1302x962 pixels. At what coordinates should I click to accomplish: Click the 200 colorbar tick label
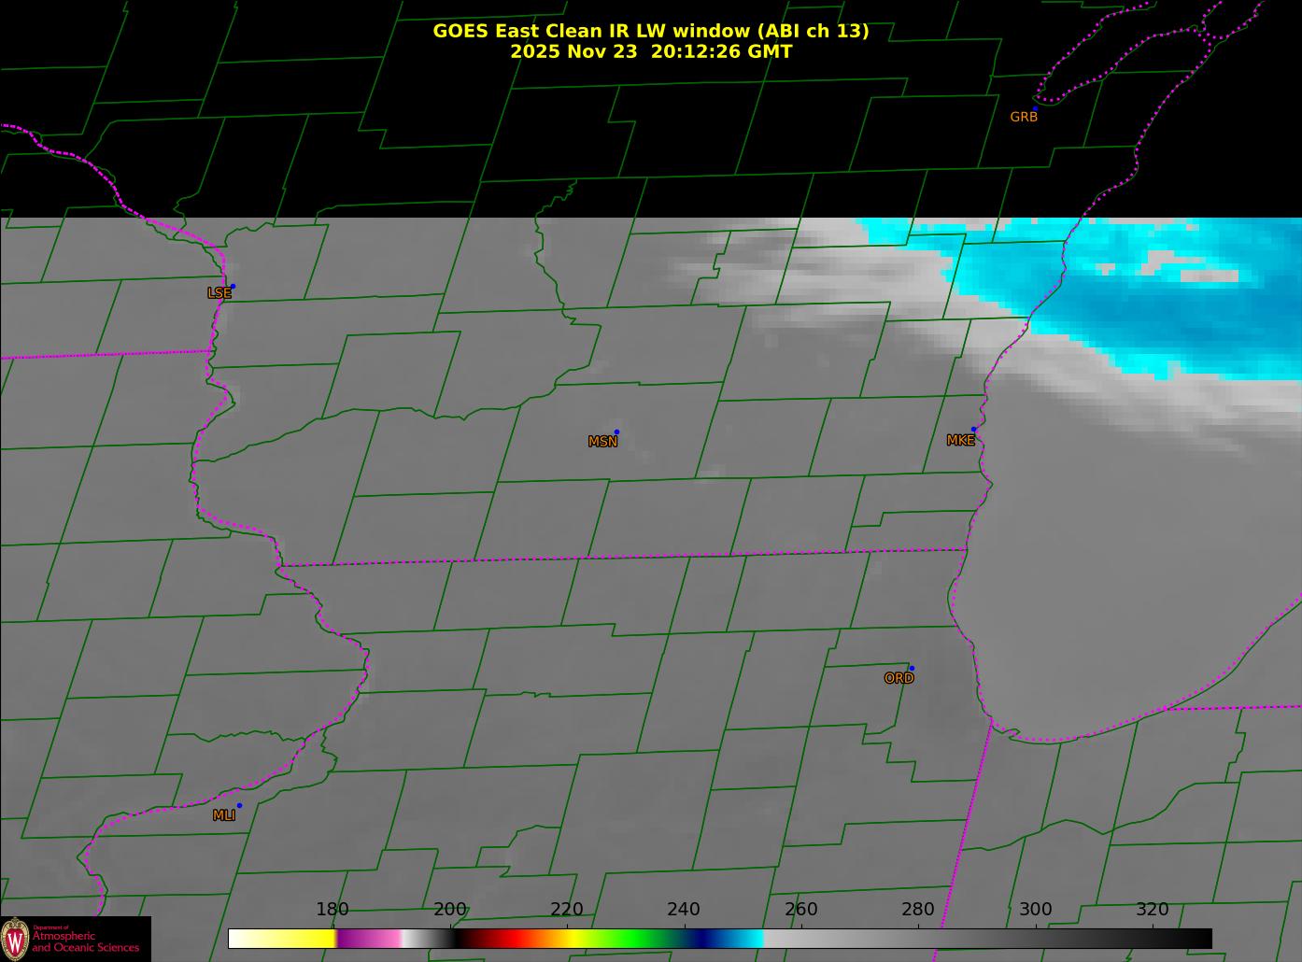pyautogui.click(x=449, y=910)
